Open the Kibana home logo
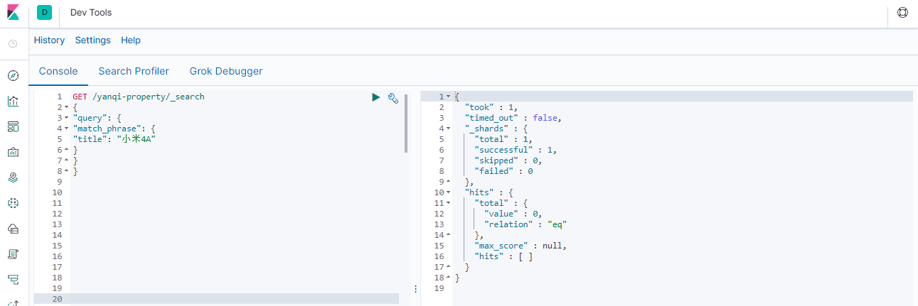 pyautogui.click(x=13, y=13)
